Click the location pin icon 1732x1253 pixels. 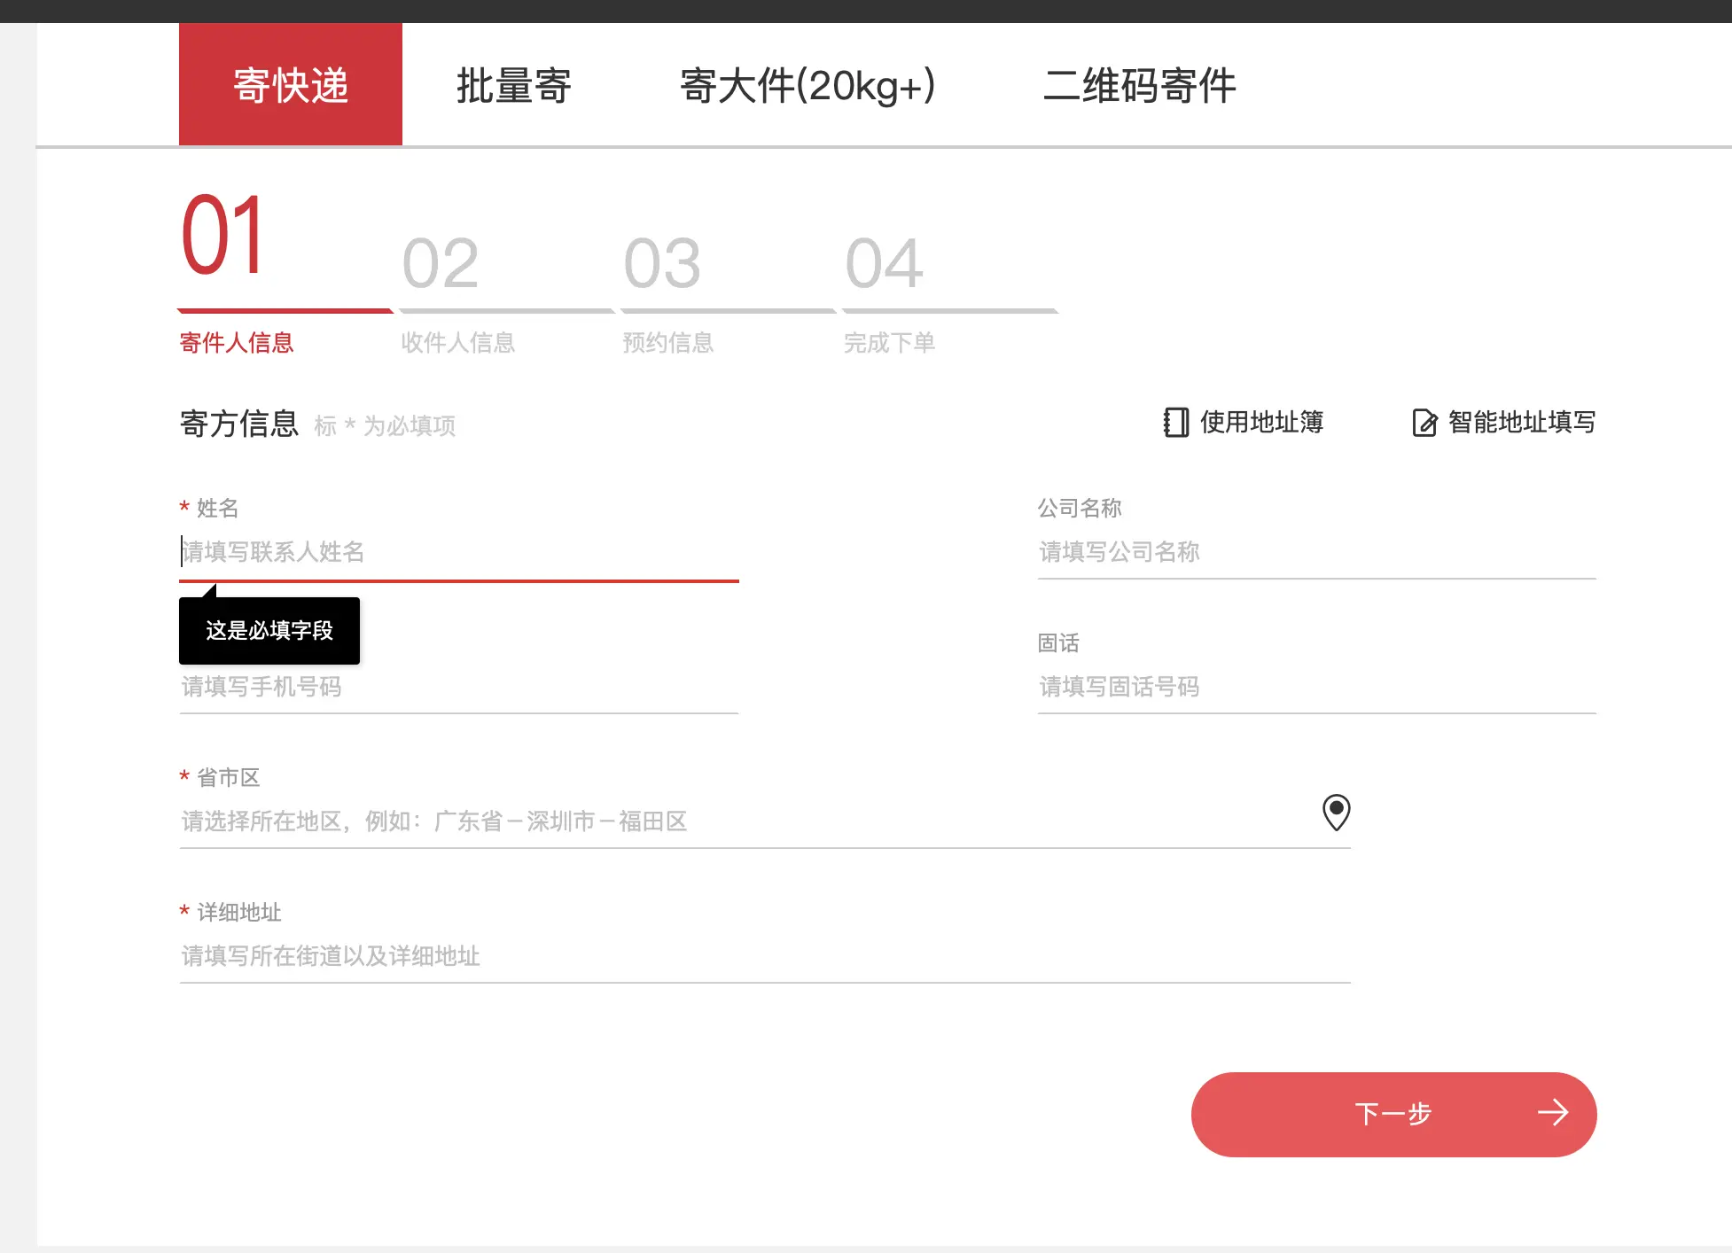point(1336,812)
